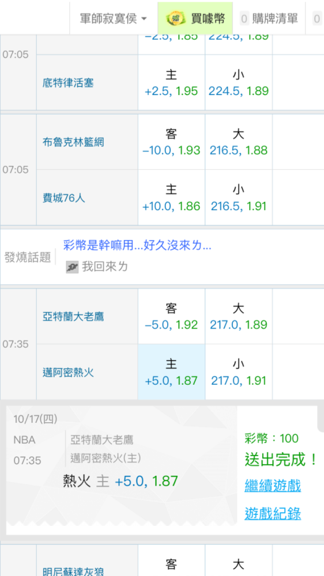Click the avatar icon beside 我回來ㄌ
The height and width of the screenshot is (576, 324).
pos(72,267)
